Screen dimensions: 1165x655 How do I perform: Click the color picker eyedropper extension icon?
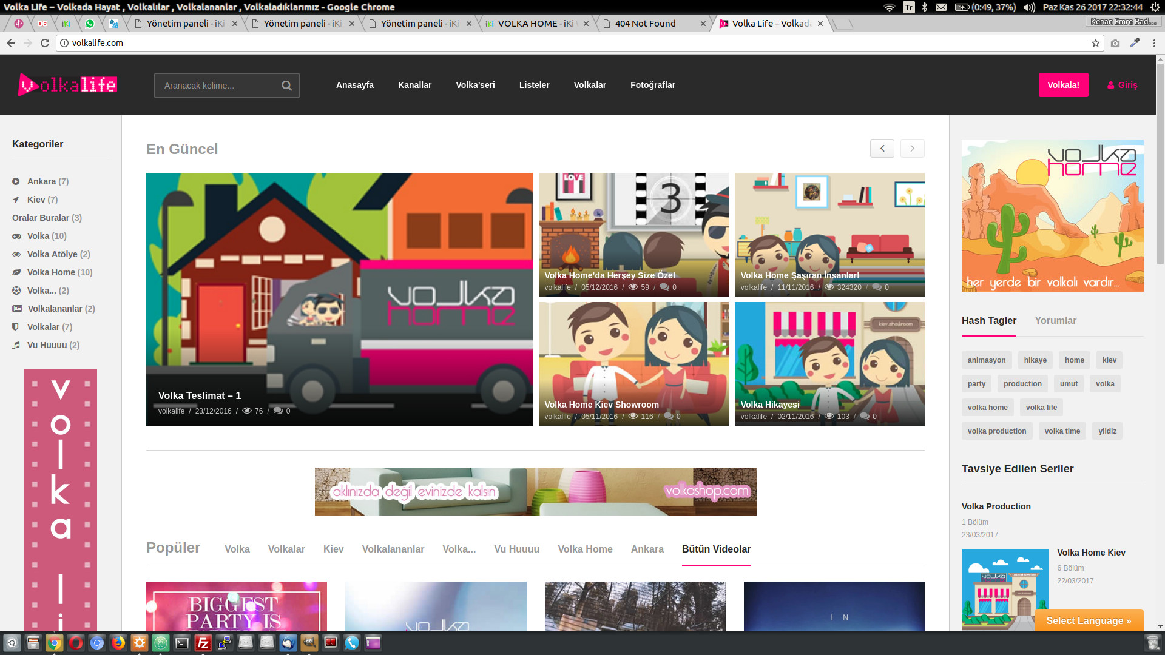(x=1135, y=43)
